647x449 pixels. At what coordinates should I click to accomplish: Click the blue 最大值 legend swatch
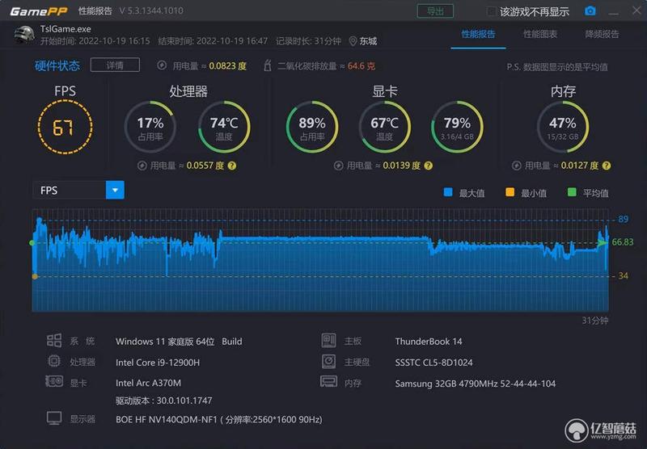(448, 192)
